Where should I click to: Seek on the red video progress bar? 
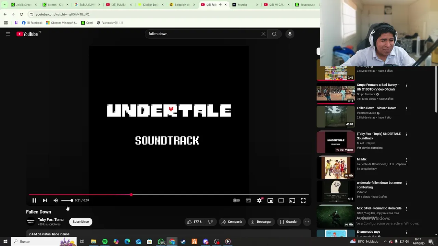pos(169,195)
